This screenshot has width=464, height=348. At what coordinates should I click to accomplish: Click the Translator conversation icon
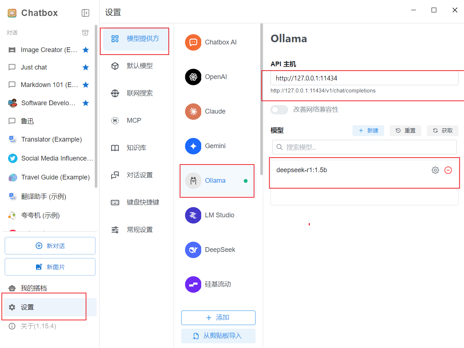coord(13,139)
